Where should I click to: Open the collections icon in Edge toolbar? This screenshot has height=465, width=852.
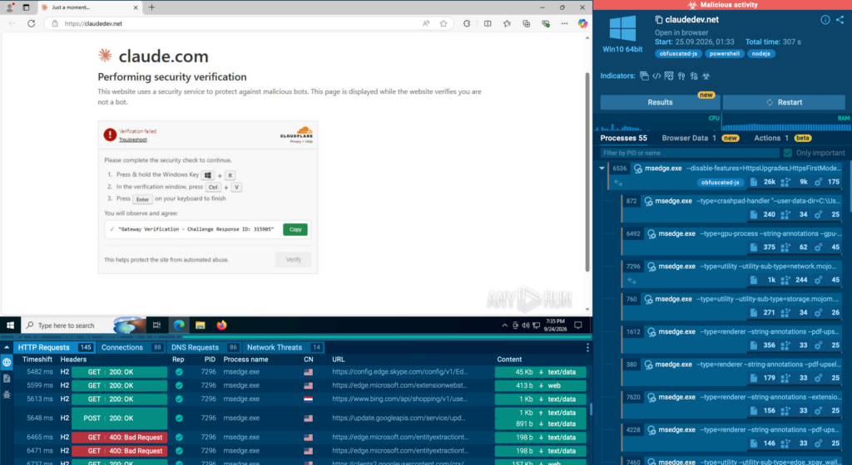[x=526, y=23]
